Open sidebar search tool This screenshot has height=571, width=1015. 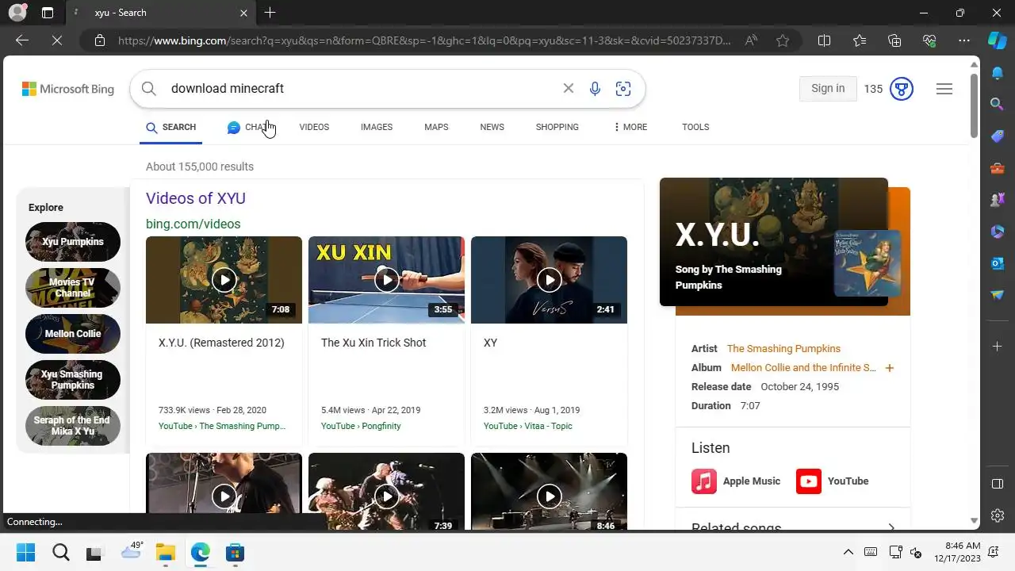pyautogui.click(x=998, y=104)
